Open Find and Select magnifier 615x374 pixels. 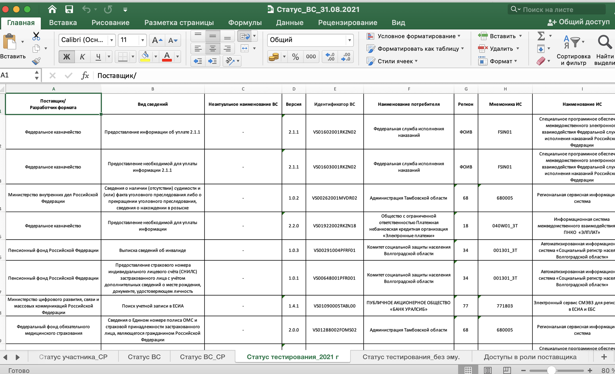pos(604,42)
